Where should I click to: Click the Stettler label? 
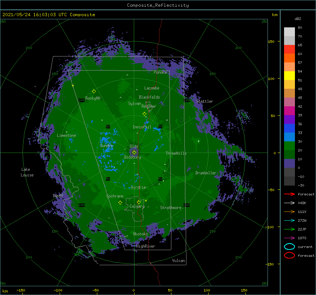(205, 101)
